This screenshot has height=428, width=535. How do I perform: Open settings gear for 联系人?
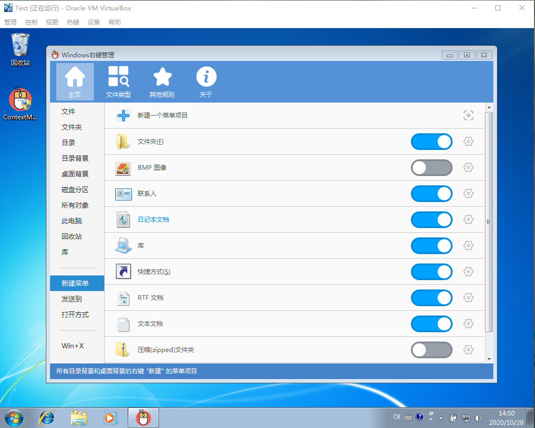(468, 194)
